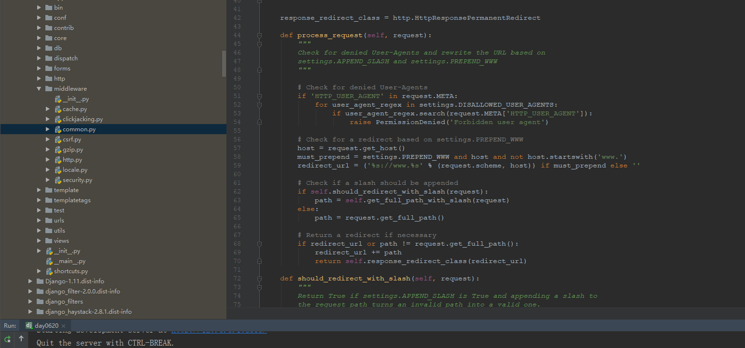Click the Python file icon of gzip.py

58,150
